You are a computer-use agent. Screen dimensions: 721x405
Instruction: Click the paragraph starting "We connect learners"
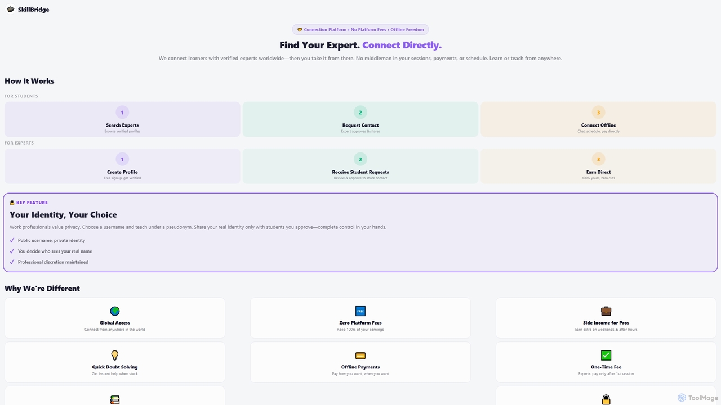tap(360, 58)
